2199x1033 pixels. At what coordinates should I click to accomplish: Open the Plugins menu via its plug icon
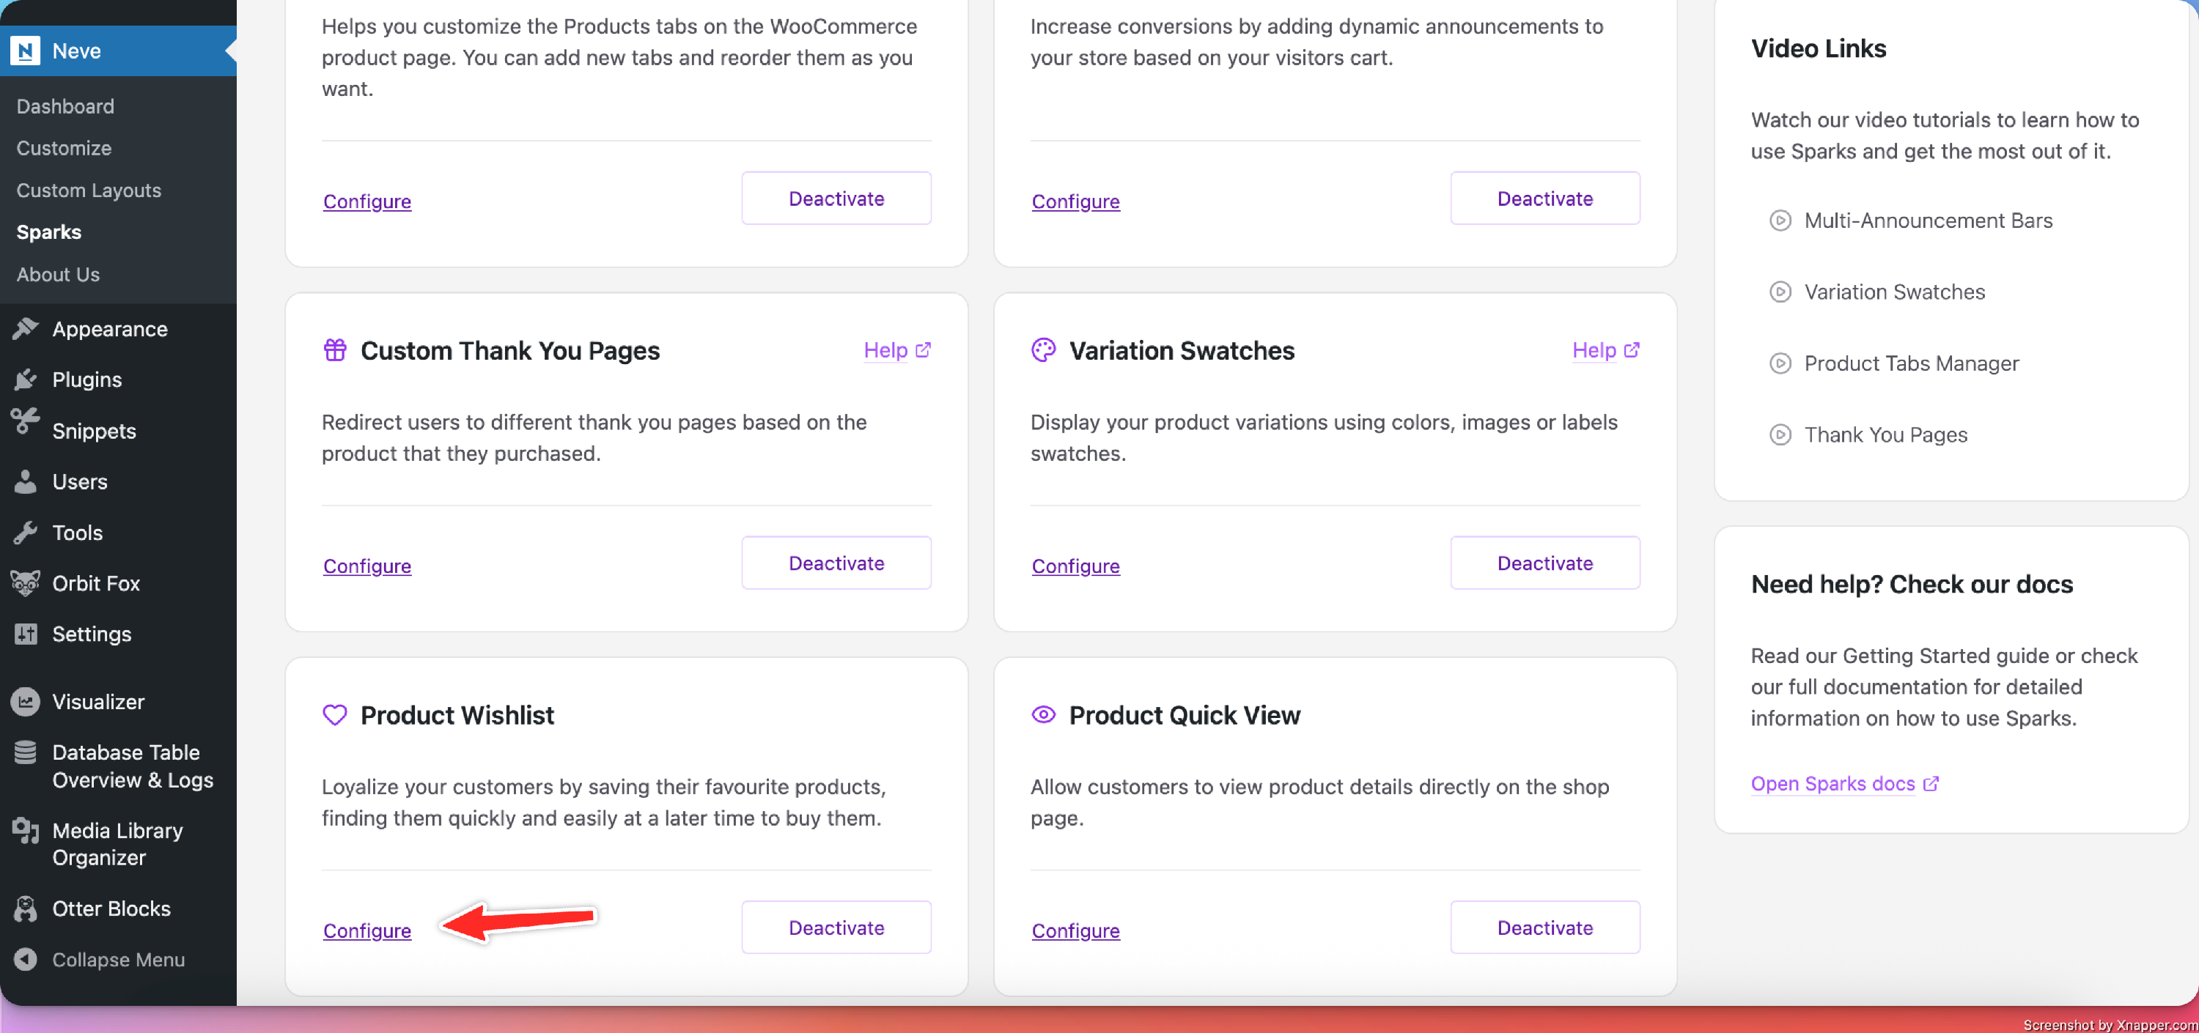pyautogui.click(x=26, y=379)
